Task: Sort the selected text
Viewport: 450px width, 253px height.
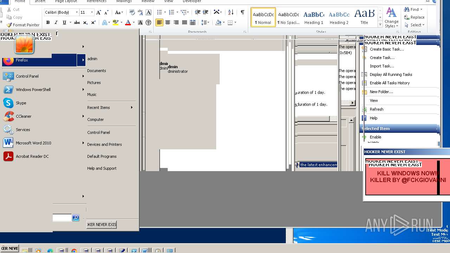Action: (x=231, y=12)
